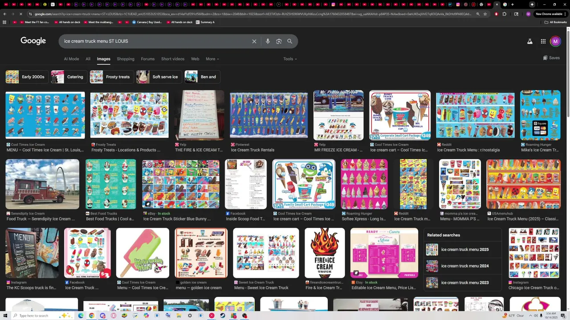Viewport: 570px width, 320px height.
Task: Open related search ice cream truck menu 2023
Action: point(463,283)
